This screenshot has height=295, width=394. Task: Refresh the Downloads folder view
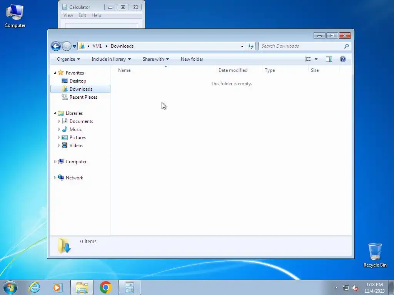251,46
